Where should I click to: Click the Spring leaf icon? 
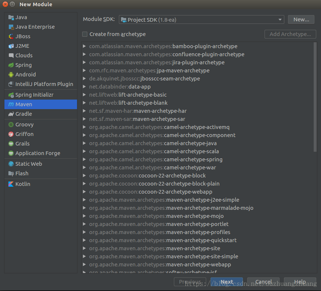[11, 65]
